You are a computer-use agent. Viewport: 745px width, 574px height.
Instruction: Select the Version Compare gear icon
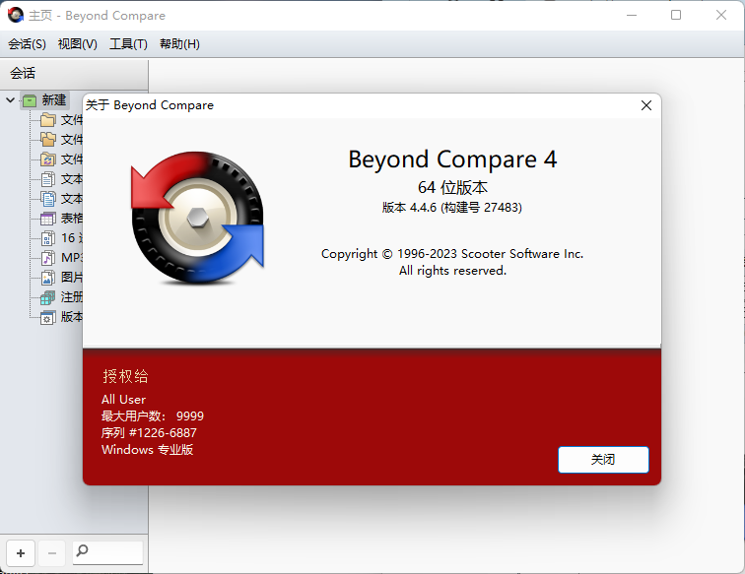coord(47,317)
